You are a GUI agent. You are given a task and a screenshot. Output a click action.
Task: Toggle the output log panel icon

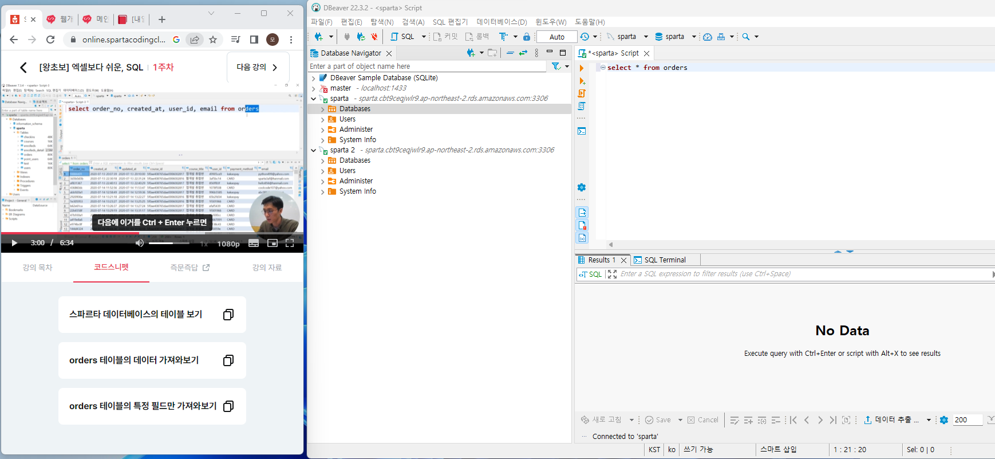click(582, 213)
